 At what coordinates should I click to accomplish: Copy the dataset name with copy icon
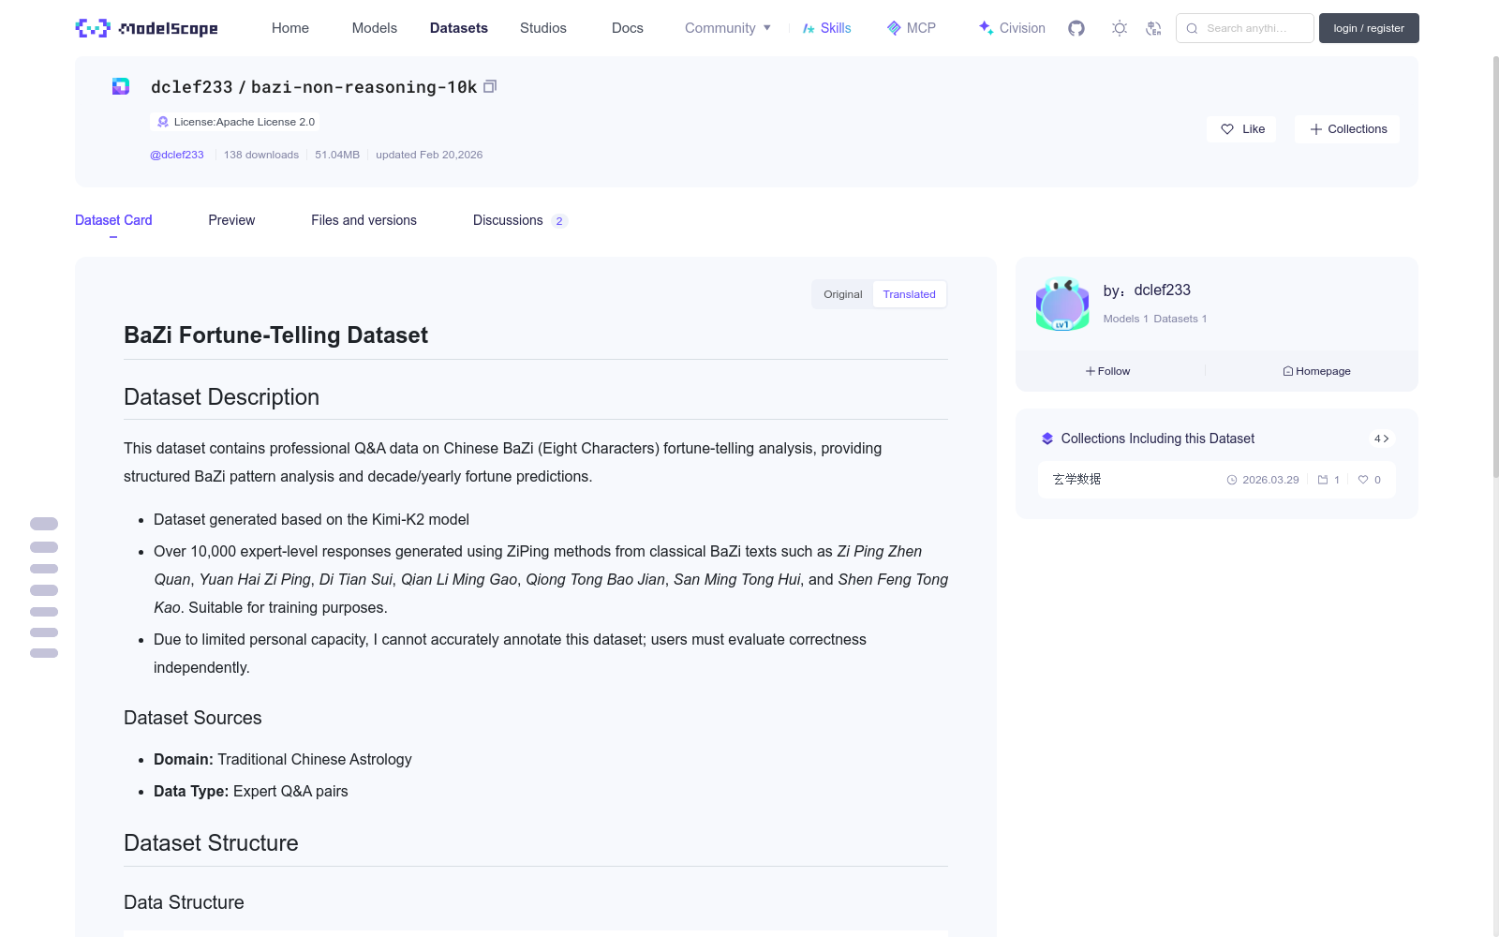[490, 86]
